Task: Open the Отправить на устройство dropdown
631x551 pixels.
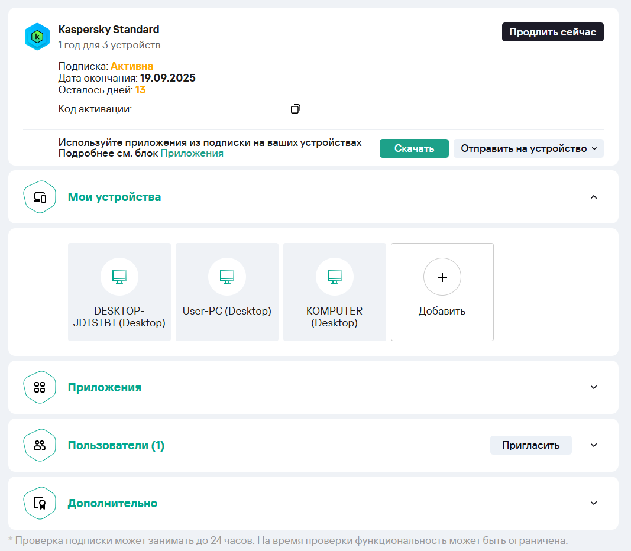Action: (528, 148)
